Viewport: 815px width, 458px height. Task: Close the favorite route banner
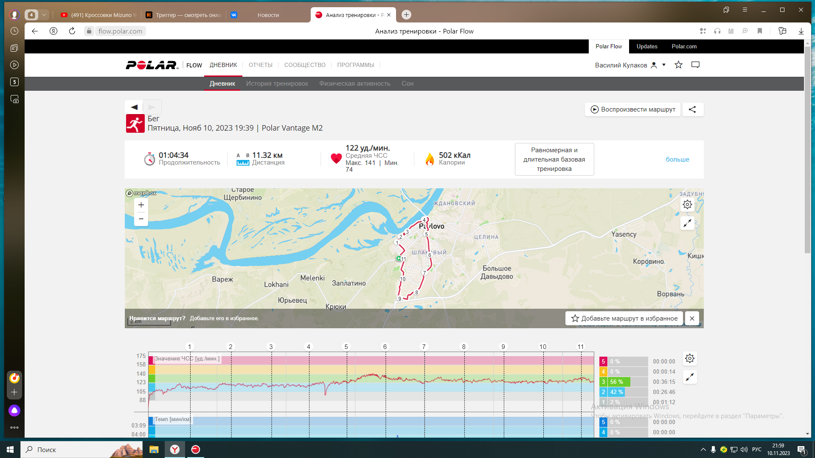point(692,318)
